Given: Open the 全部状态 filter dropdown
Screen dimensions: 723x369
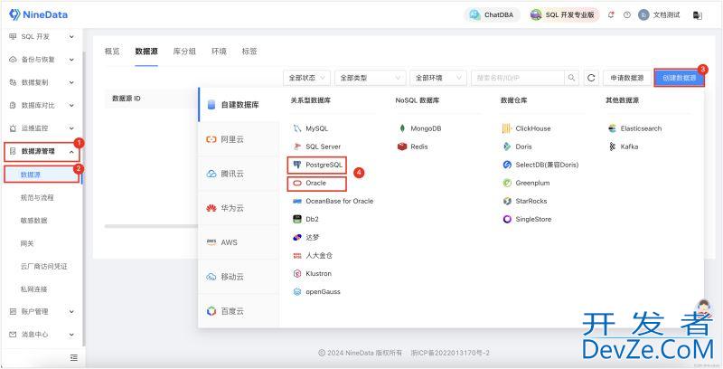Looking at the screenshot, I should coord(306,78).
